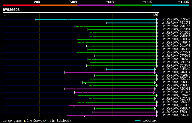Click the purple arrowhead of UniRef100_A8I3V3
The width and height of the screenshot is (192, 123).
(154, 92)
